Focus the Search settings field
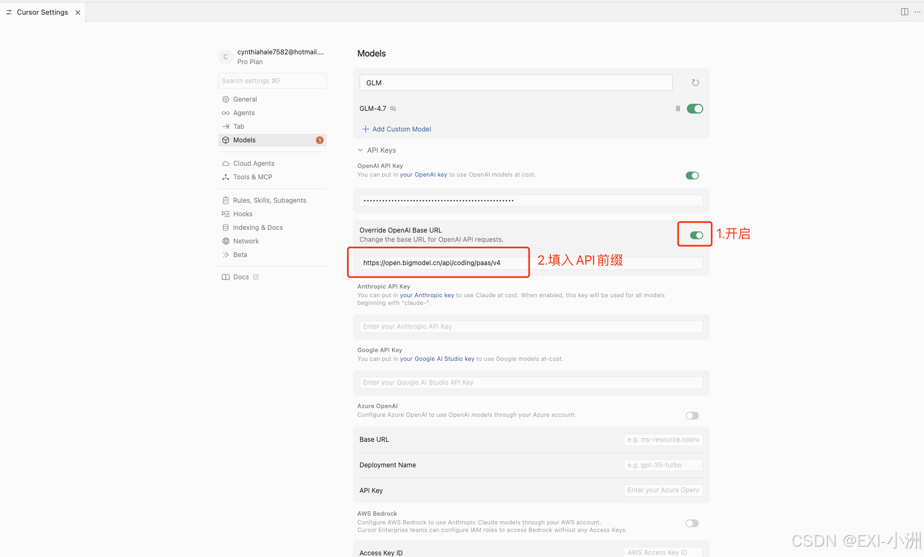924x557 pixels. click(272, 81)
